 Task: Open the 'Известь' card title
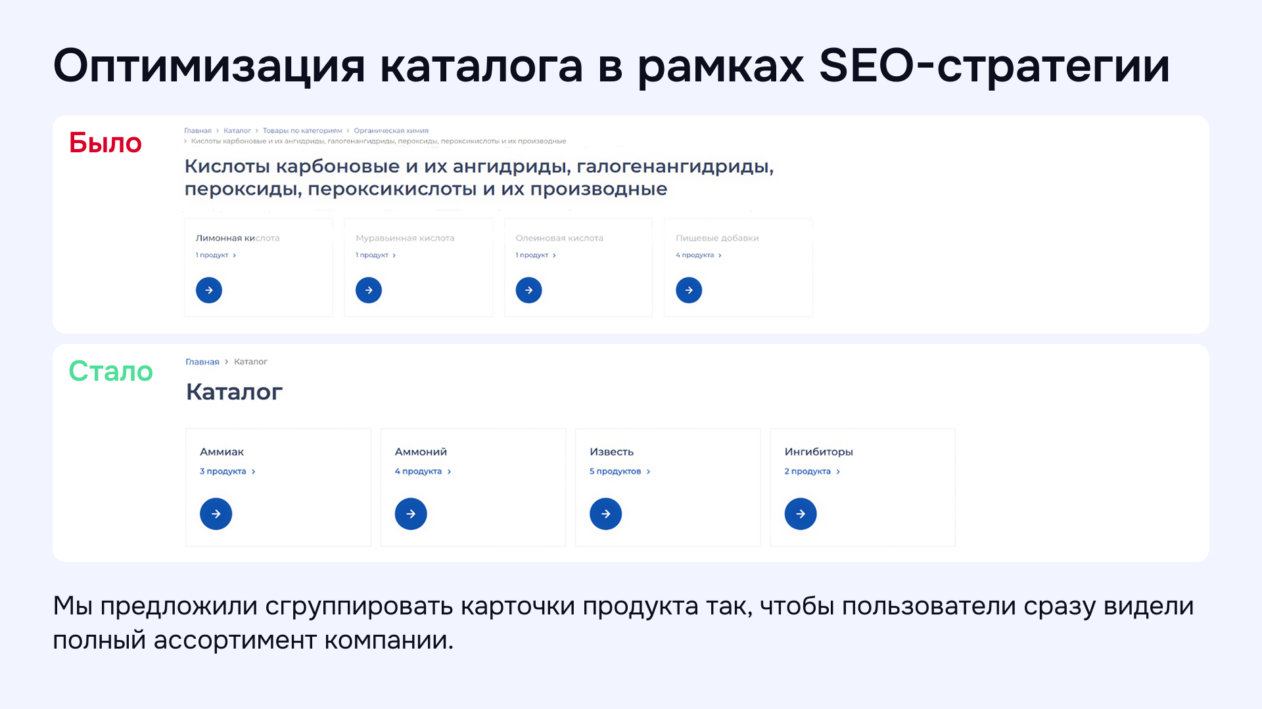pos(611,452)
